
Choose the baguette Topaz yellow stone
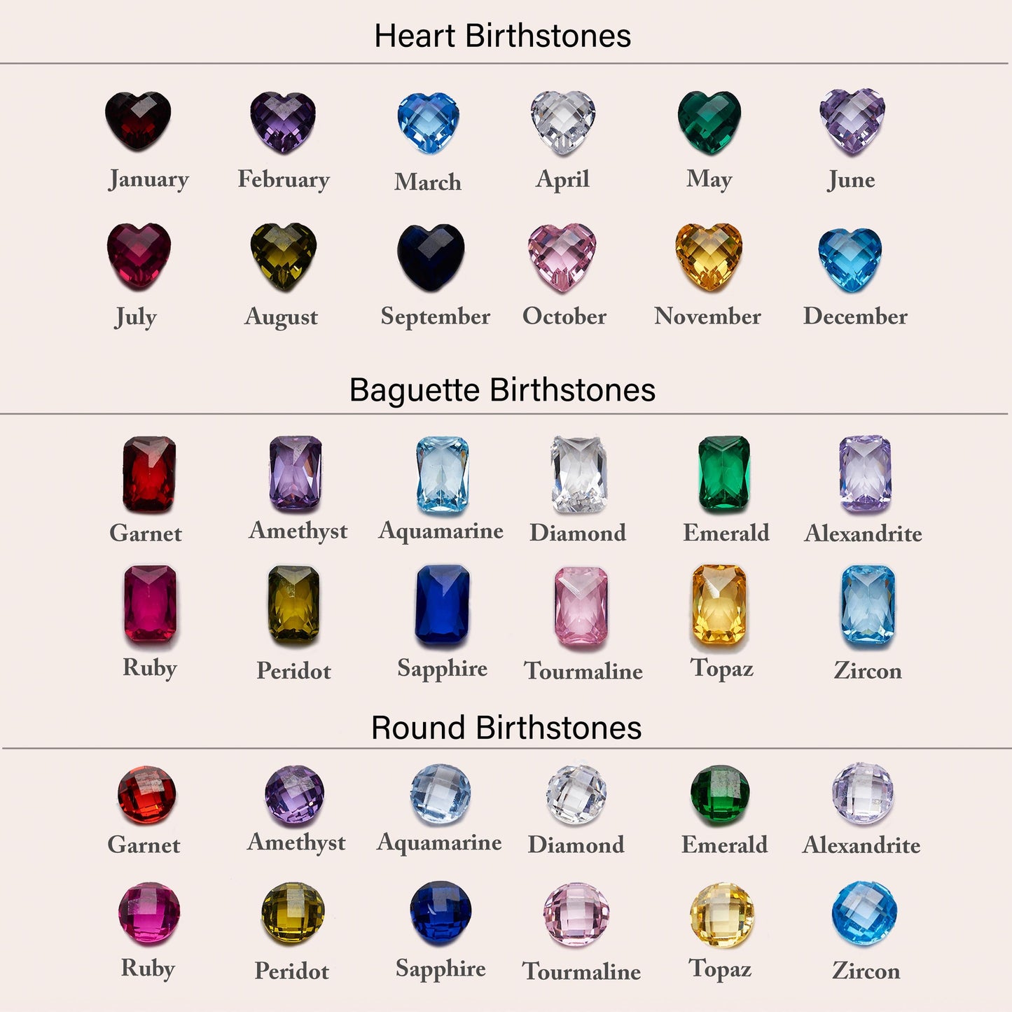pyautogui.click(x=719, y=605)
